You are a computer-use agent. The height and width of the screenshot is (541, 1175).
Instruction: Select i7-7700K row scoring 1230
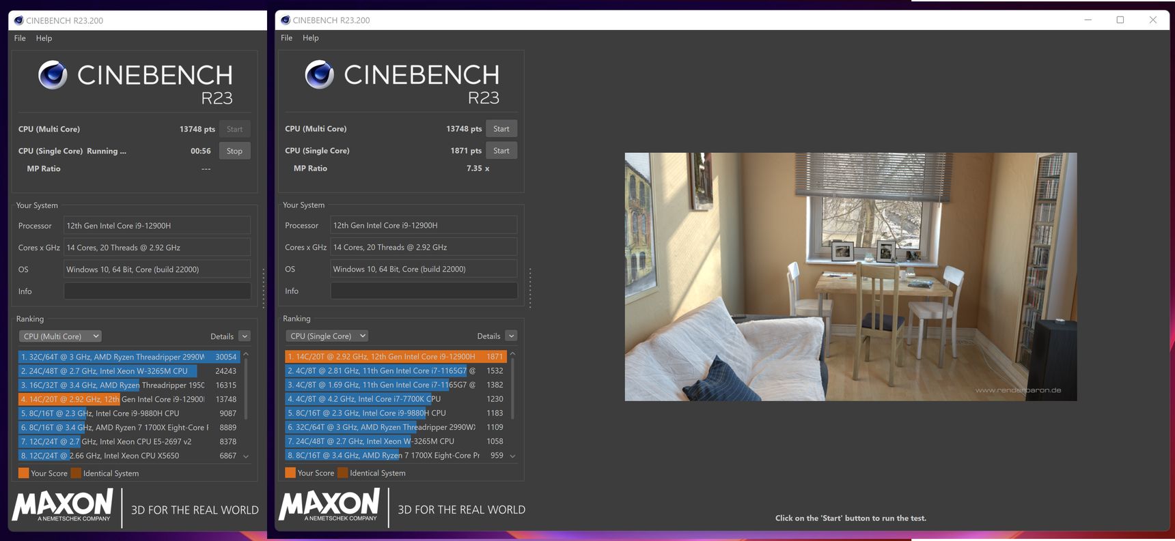396,398
